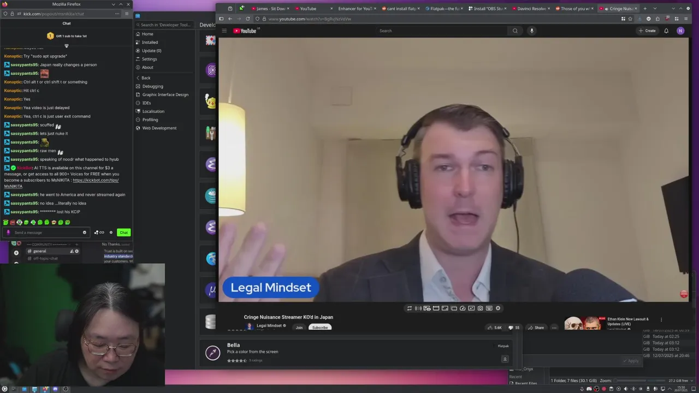The width and height of the screenshot is (699, 393).
Task: Click the Join channel button
Action: (299, 327)
